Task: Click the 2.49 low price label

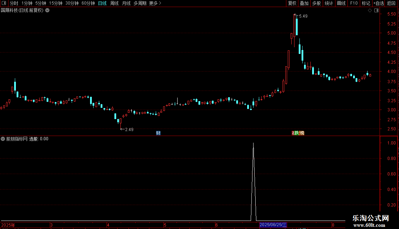Action: coord(129,130)
